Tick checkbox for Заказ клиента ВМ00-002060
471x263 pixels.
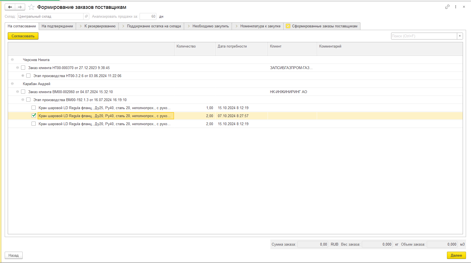point(23,92)
